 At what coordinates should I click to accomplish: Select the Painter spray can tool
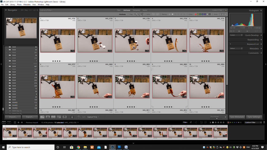[72, 117]
